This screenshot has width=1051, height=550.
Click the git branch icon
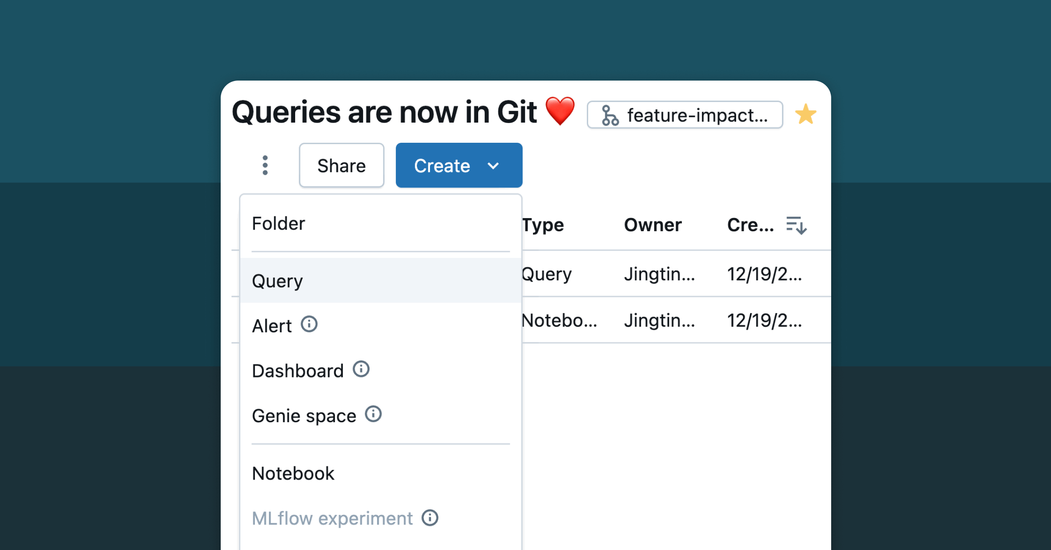(610, 116)
